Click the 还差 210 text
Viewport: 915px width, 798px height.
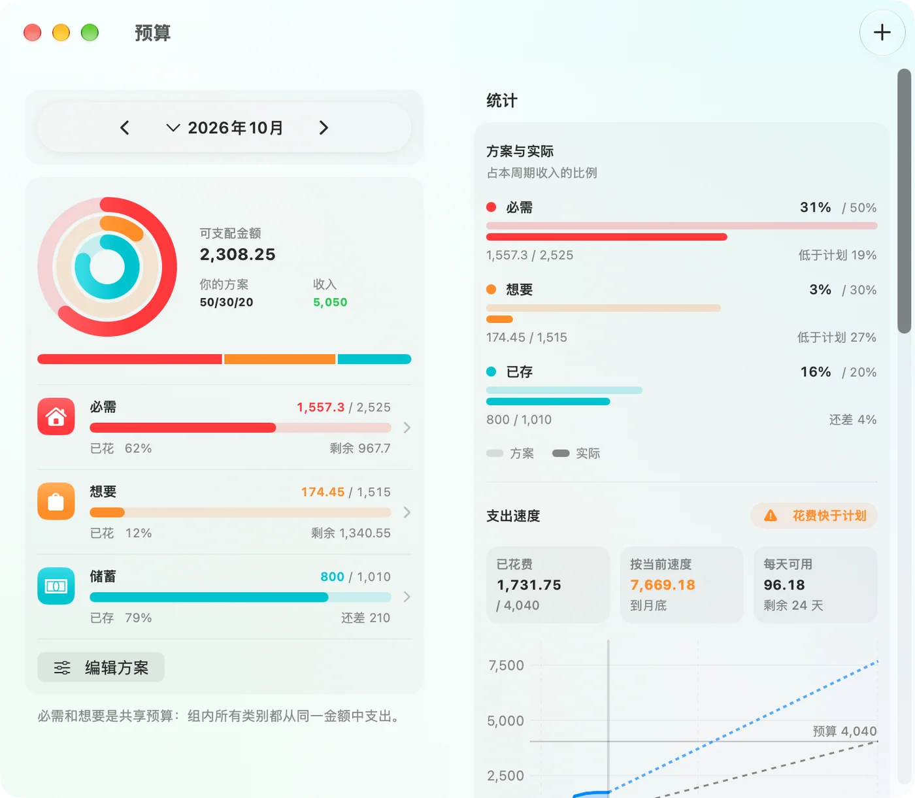(366, 618)
